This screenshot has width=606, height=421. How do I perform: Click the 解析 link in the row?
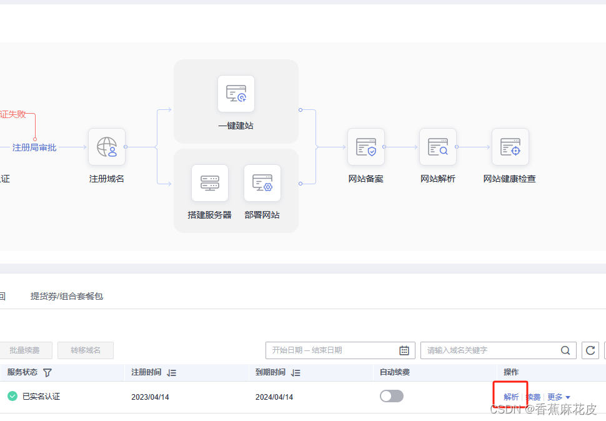click(511, 397)
